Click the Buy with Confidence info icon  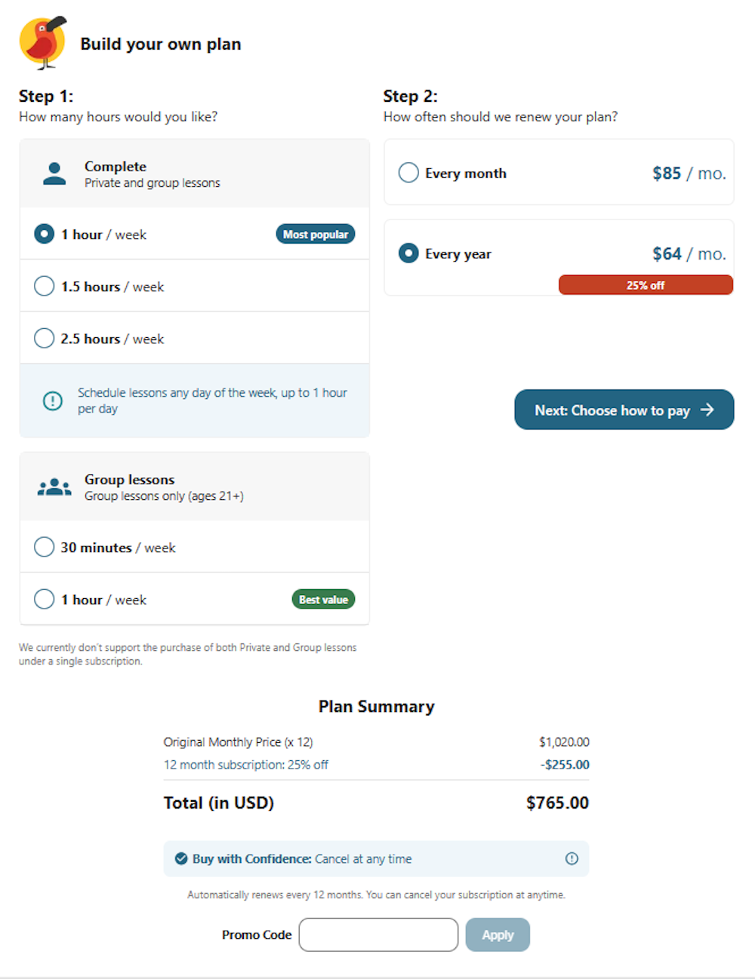tap(572, 858)
